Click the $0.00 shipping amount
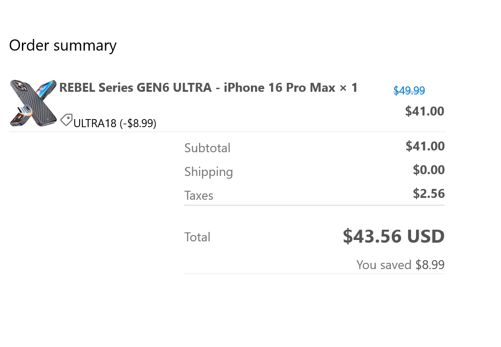The image size is (501, 347). 429,170
